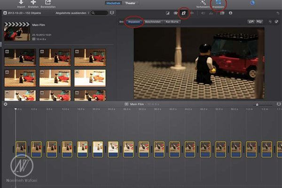Click the browser search field
Image resolution: width=282 pixels, height=188 pixels.
(x=100, y=13)
